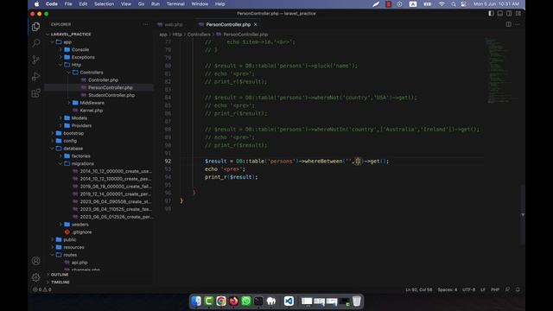553x311 pixels.
Task: Toggle the primary side bar layout button
Action: [x=491, y=14]
